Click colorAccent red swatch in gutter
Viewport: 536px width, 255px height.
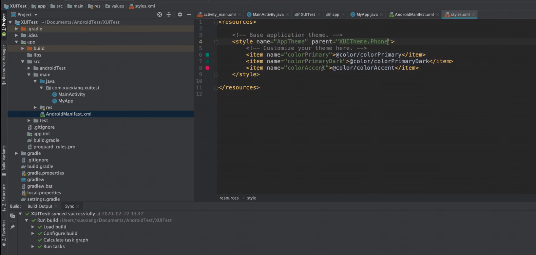pos(207,68)
